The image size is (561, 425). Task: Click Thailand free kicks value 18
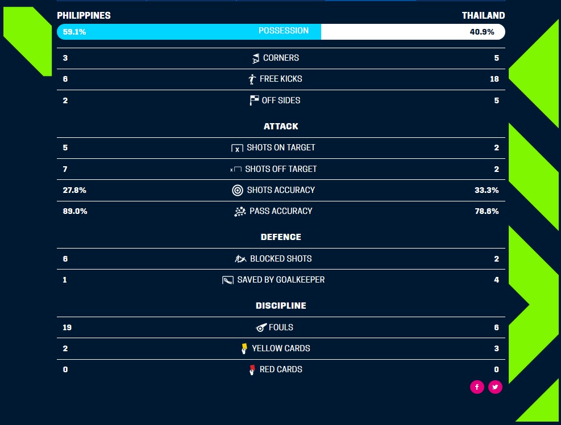pos(494,79)
